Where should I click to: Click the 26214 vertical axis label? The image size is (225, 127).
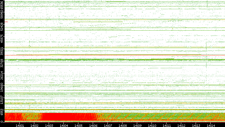tap(2, 75)
